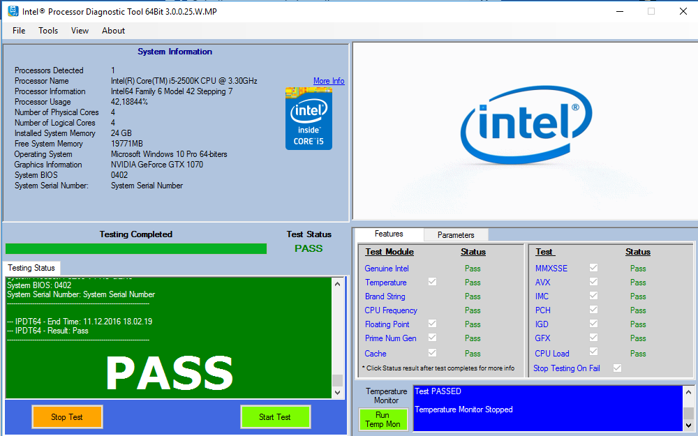The height and width of the screenshot is (436, 698).
Task: Toggle the MMXSSE test checkbox
Action: point(593,267)
